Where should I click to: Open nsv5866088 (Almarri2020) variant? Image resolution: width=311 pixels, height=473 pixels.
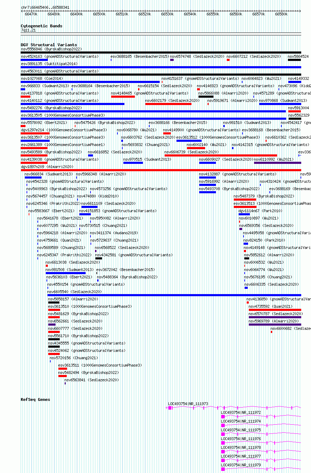[224, 93]
